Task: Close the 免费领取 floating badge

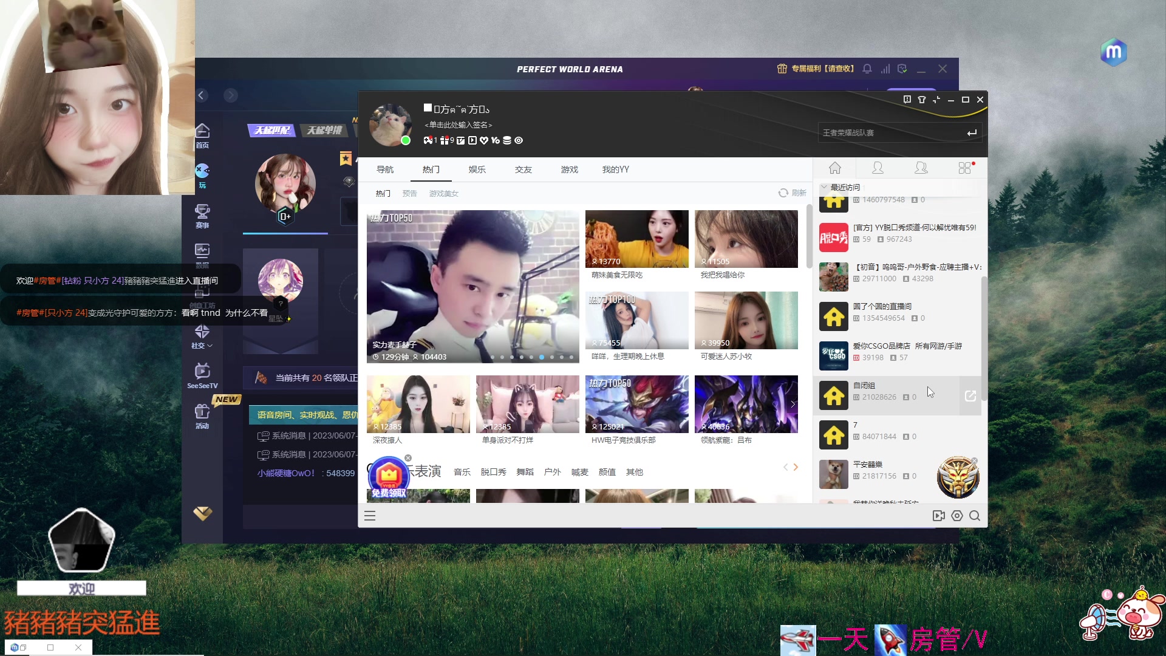Action: point(408,458)
